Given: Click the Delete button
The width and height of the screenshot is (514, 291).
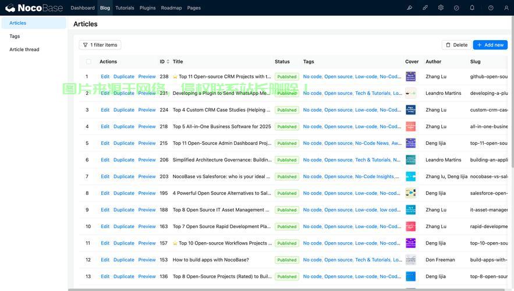Looking at the screenshot, I should pos(456,45).
